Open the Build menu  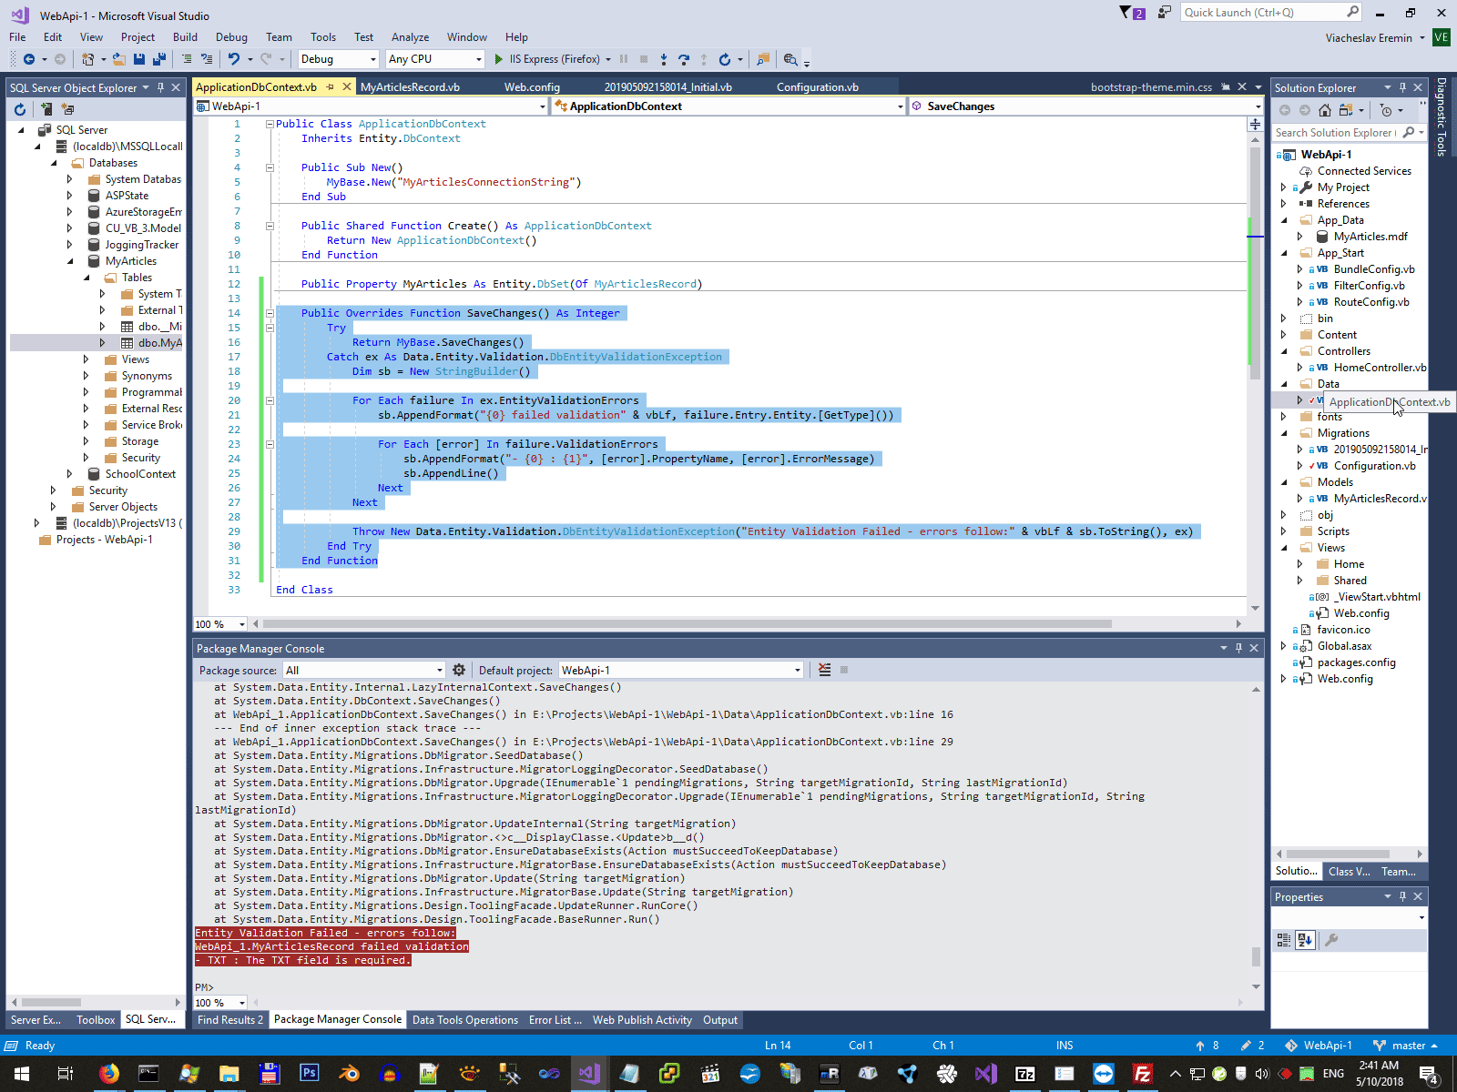[x=185, y=37]
